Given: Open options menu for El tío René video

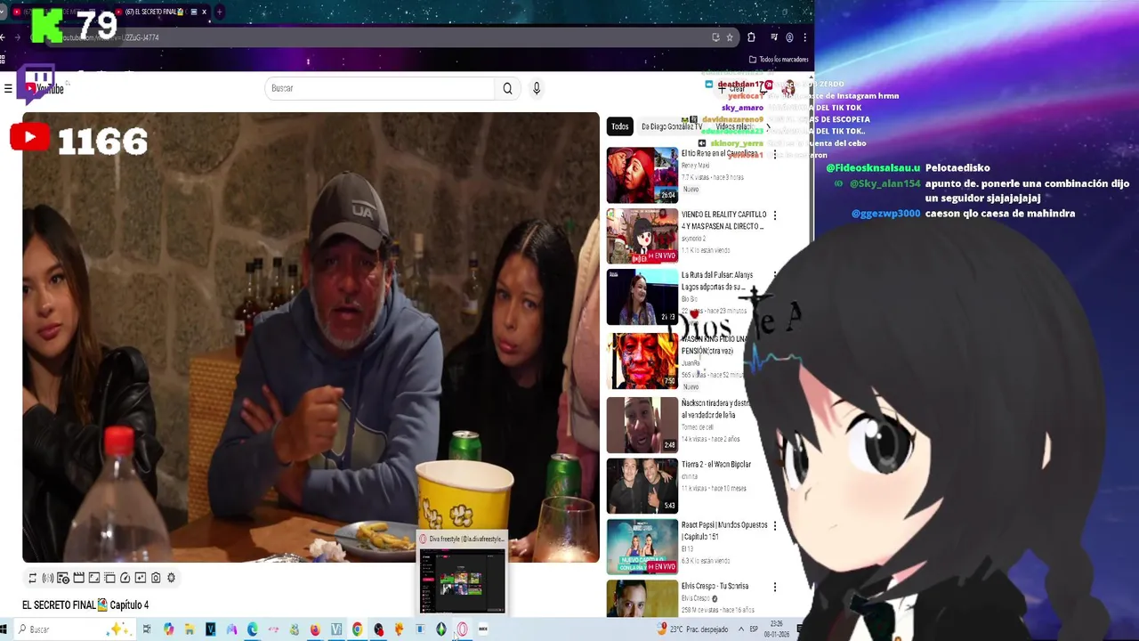Looking at the screenshot, I should coord(775,154).
